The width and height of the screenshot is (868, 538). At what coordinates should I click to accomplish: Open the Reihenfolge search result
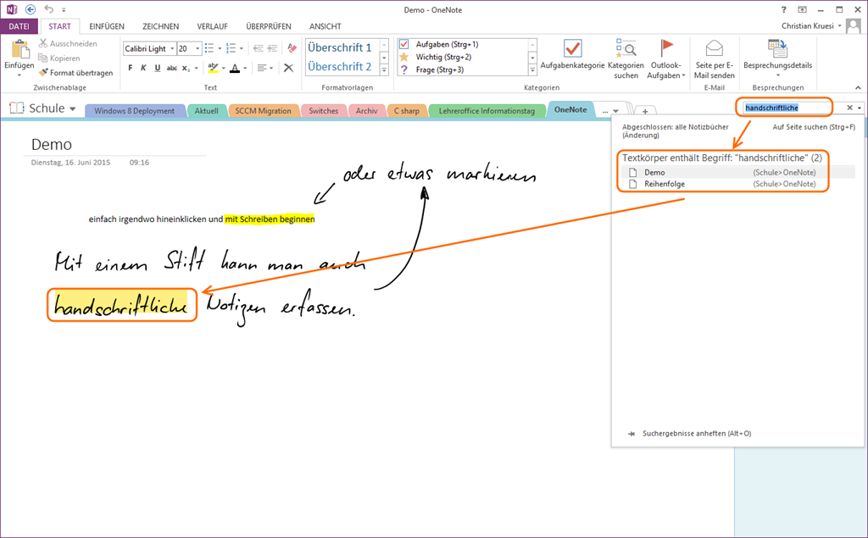click(664, 184)
